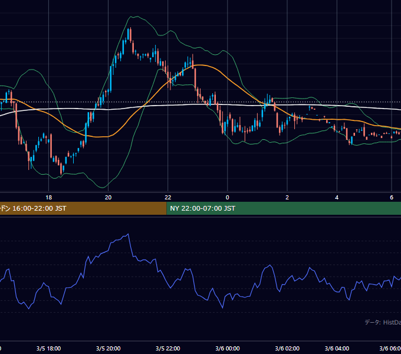The height and width of the screenshot is (354, 401).
Task: Click the 2 hour label on price chart axis
Action: [287, 198]
